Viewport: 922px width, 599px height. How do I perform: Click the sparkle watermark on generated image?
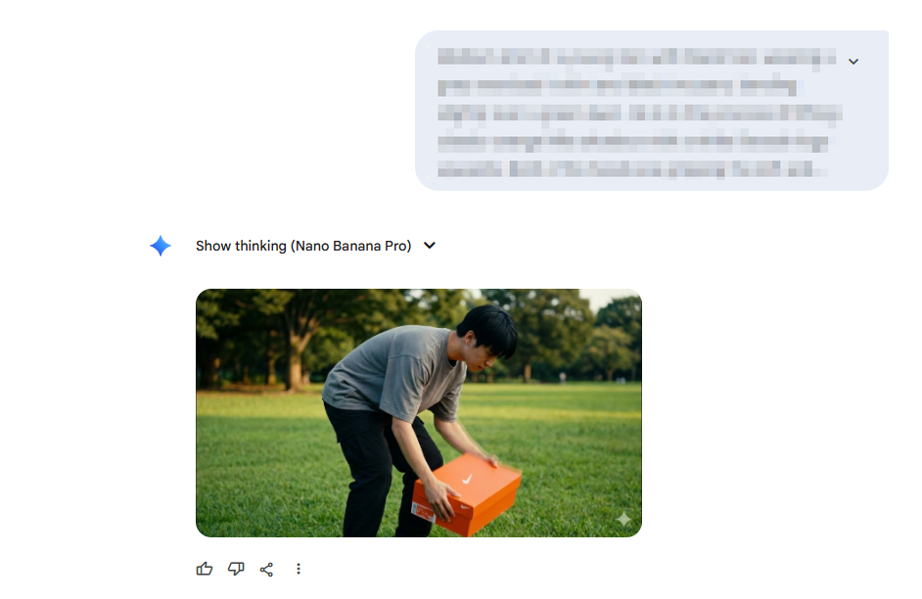(x=623, y=519)
